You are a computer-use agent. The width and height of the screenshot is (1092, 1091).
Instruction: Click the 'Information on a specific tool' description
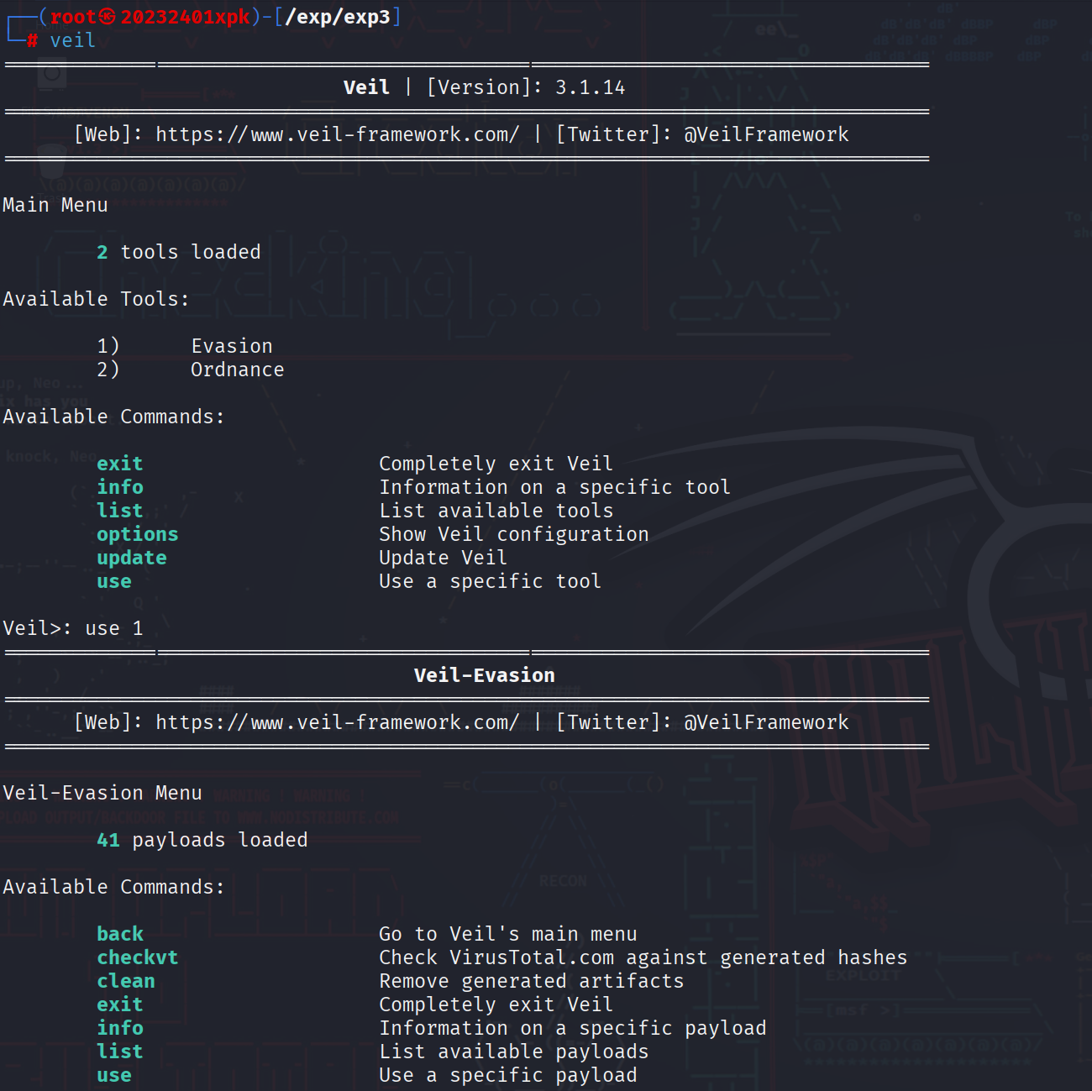[x=554, y=487]
